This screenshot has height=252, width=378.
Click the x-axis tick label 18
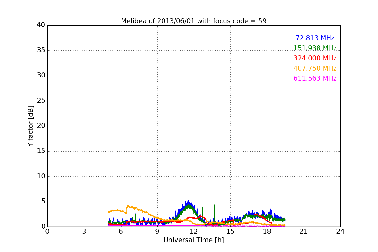267,232
